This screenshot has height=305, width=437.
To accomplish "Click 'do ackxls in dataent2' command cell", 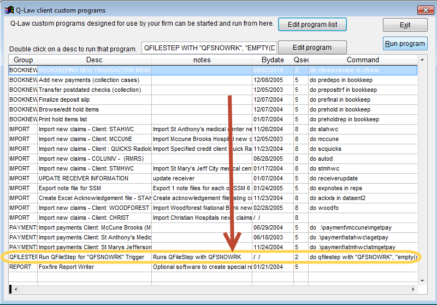I will 363,198.
